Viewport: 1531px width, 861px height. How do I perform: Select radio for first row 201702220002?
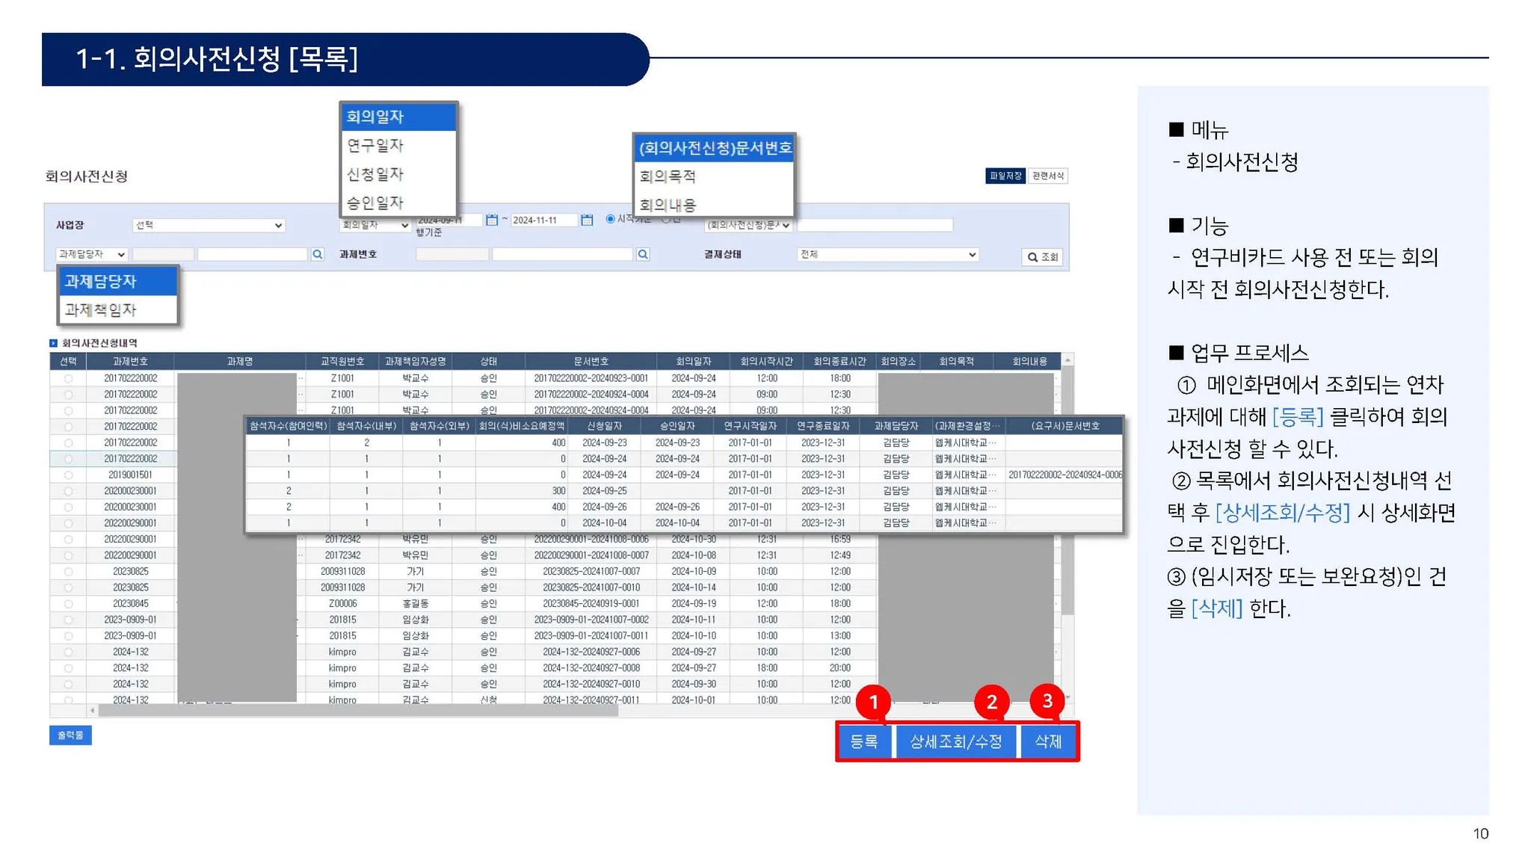pos(68,379)
